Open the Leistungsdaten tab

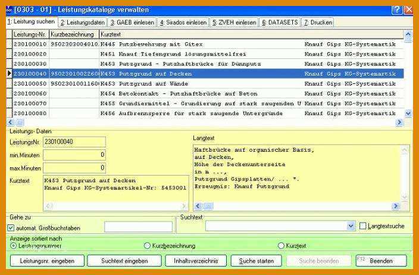(x=82, y=23)
